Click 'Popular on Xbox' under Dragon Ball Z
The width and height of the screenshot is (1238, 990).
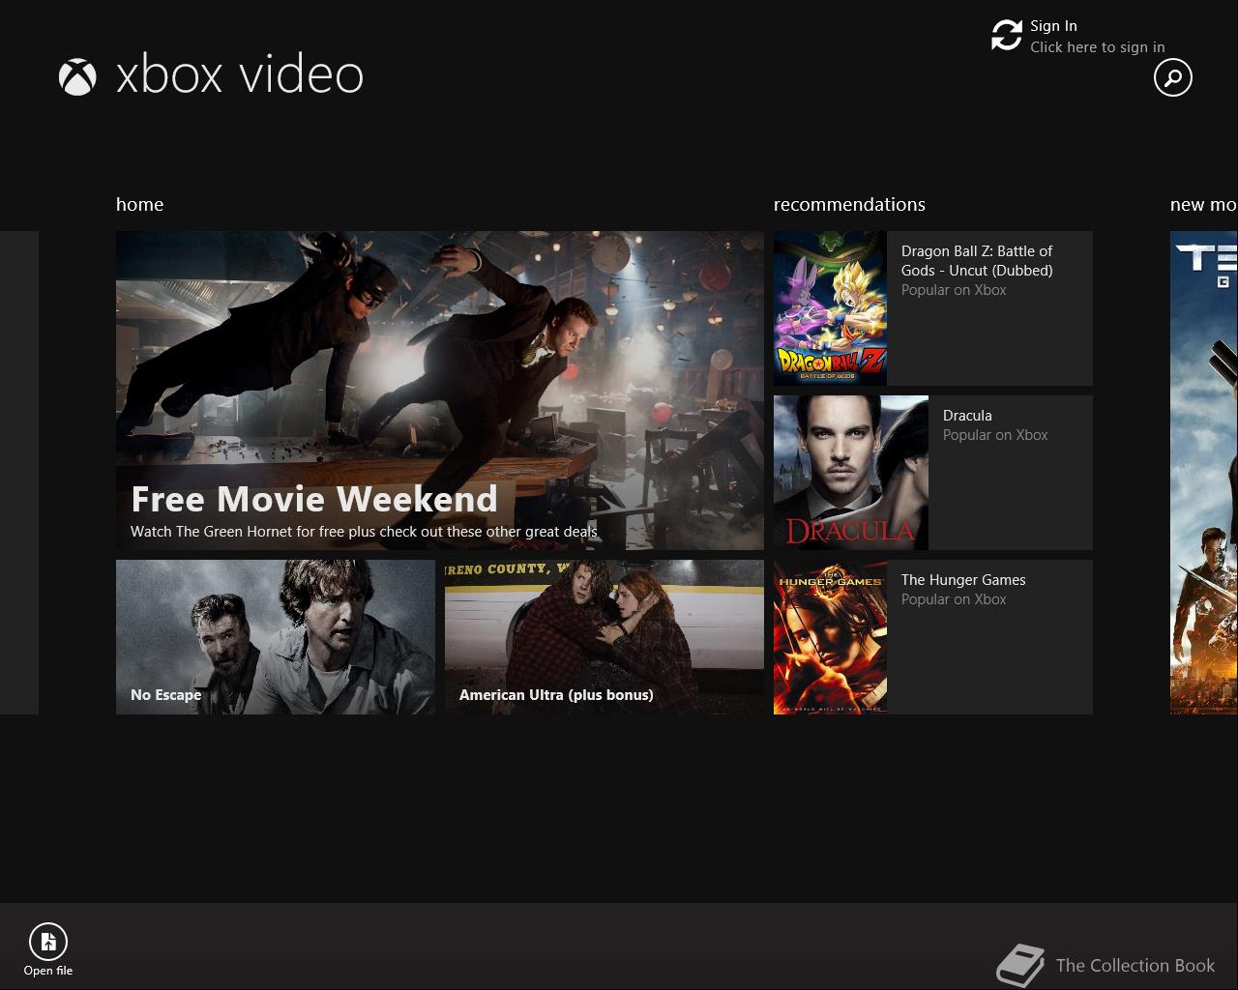coord(954,290)
